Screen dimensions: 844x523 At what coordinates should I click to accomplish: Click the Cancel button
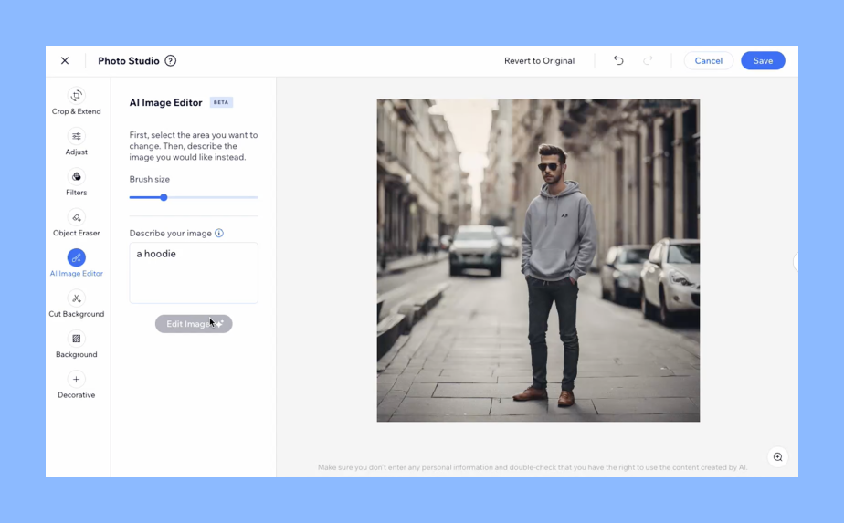tap(709, 61)
